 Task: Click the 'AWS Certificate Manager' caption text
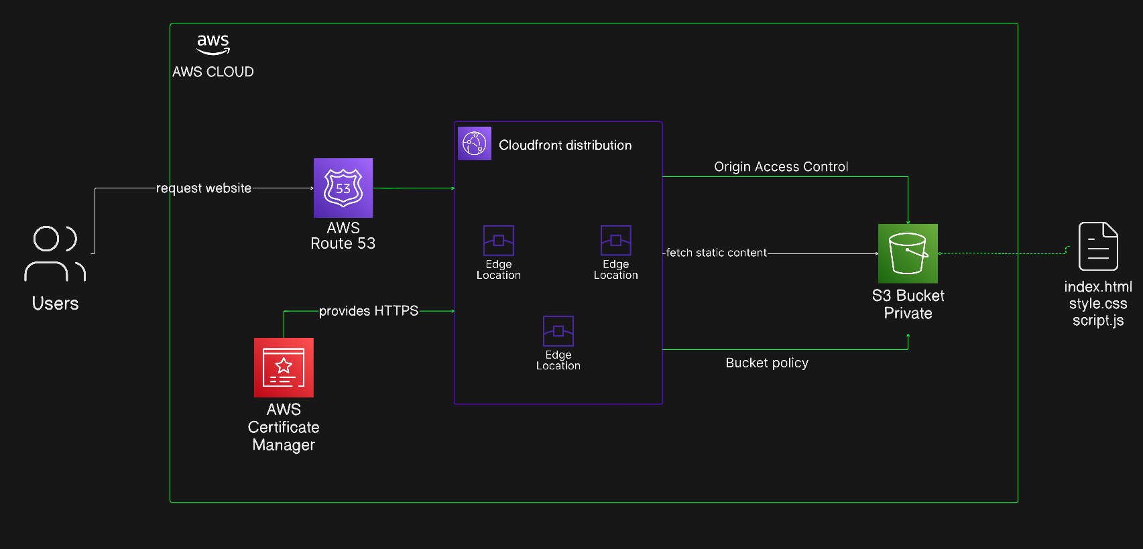click(x=284, y=427)
